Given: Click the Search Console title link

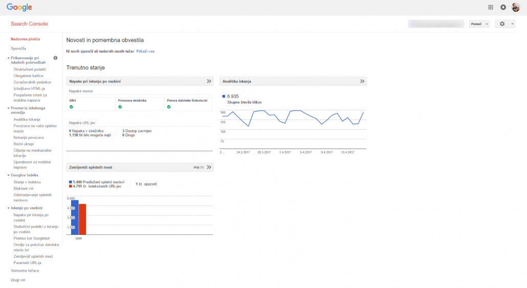Looking at the screenshot, I should click(x=29, y=24).
